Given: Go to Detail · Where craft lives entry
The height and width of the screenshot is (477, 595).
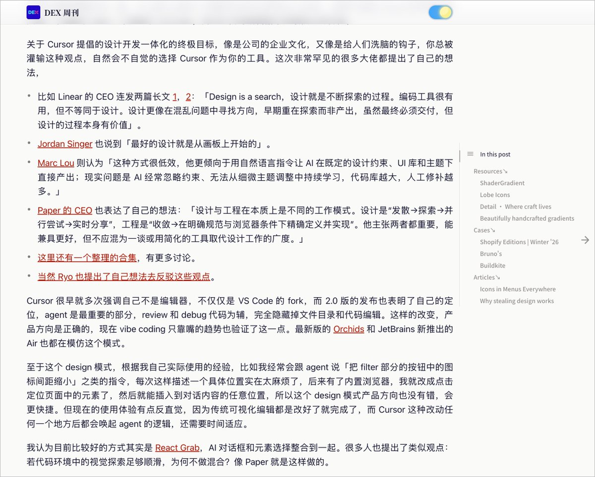Looking at the screenshot, I should point(515,207).
